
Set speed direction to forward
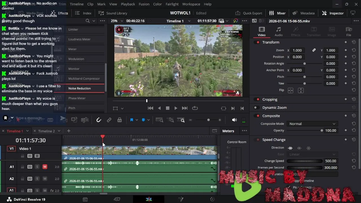click(290, 148)
